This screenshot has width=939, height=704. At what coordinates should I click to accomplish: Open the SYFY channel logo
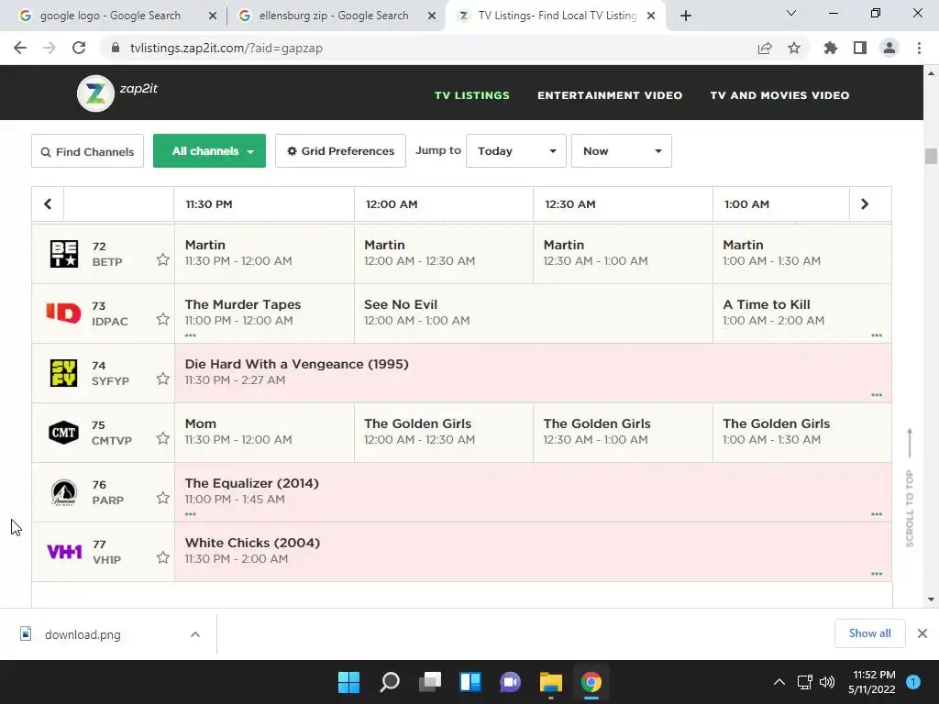point(63,373)
